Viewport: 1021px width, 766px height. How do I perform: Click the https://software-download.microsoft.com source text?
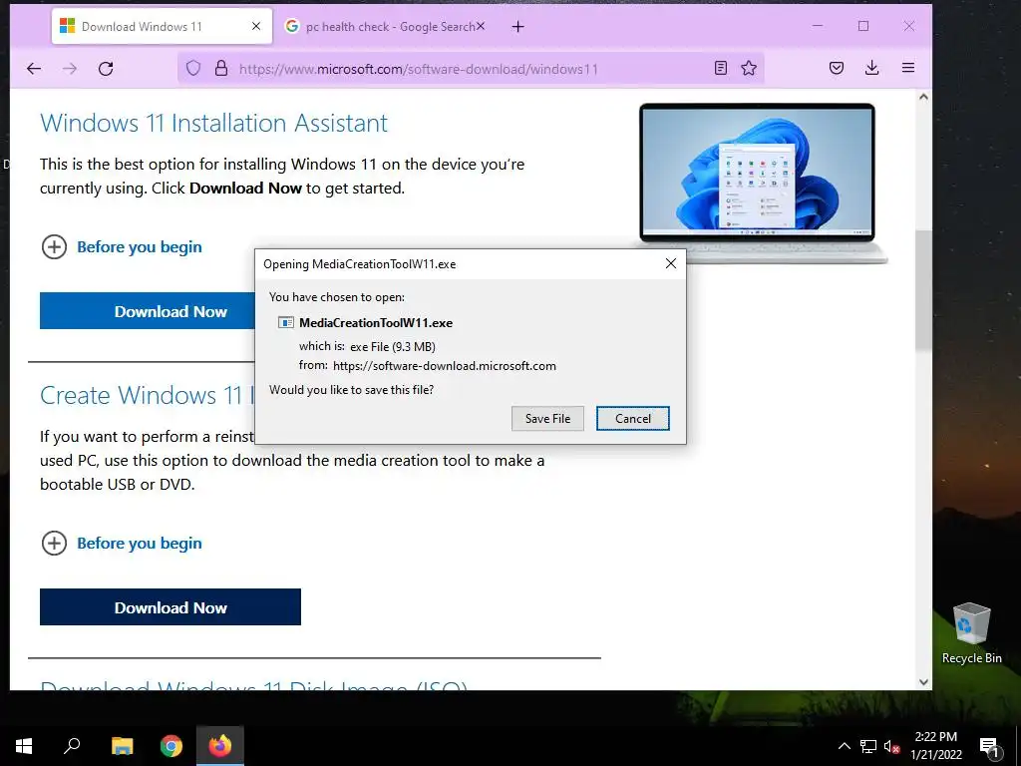444,365
